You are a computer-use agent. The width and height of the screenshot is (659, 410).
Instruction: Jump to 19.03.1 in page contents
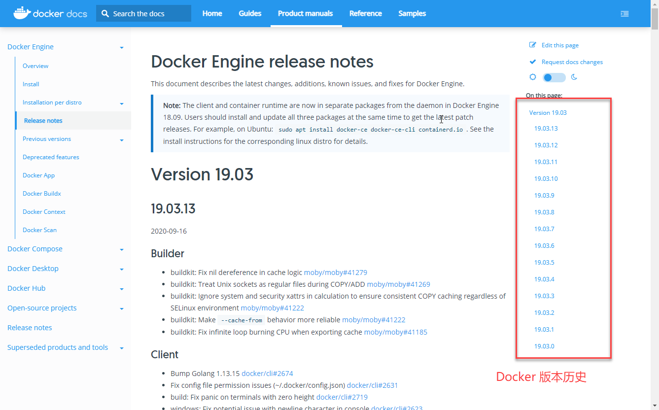click(544, 330)
